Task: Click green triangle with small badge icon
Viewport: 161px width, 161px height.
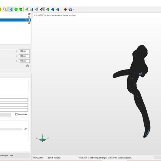Action: tap(27, 9)
